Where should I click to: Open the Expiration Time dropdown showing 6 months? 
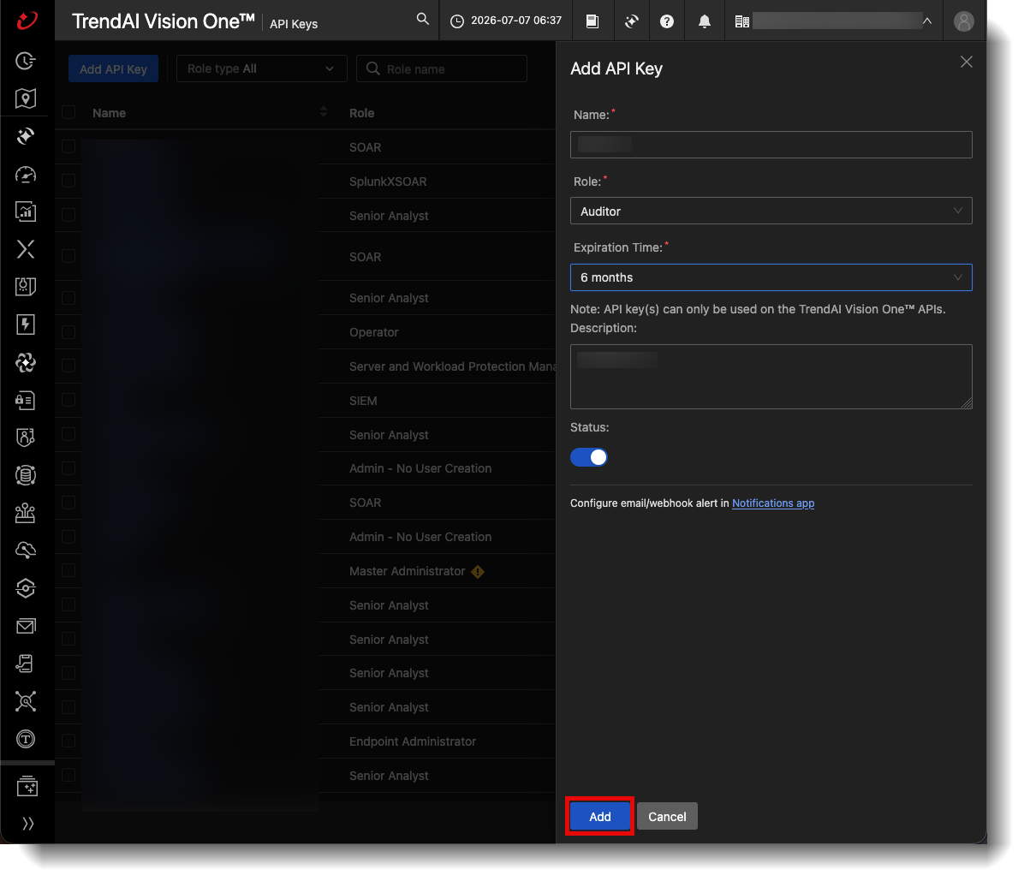pos(771,277)
